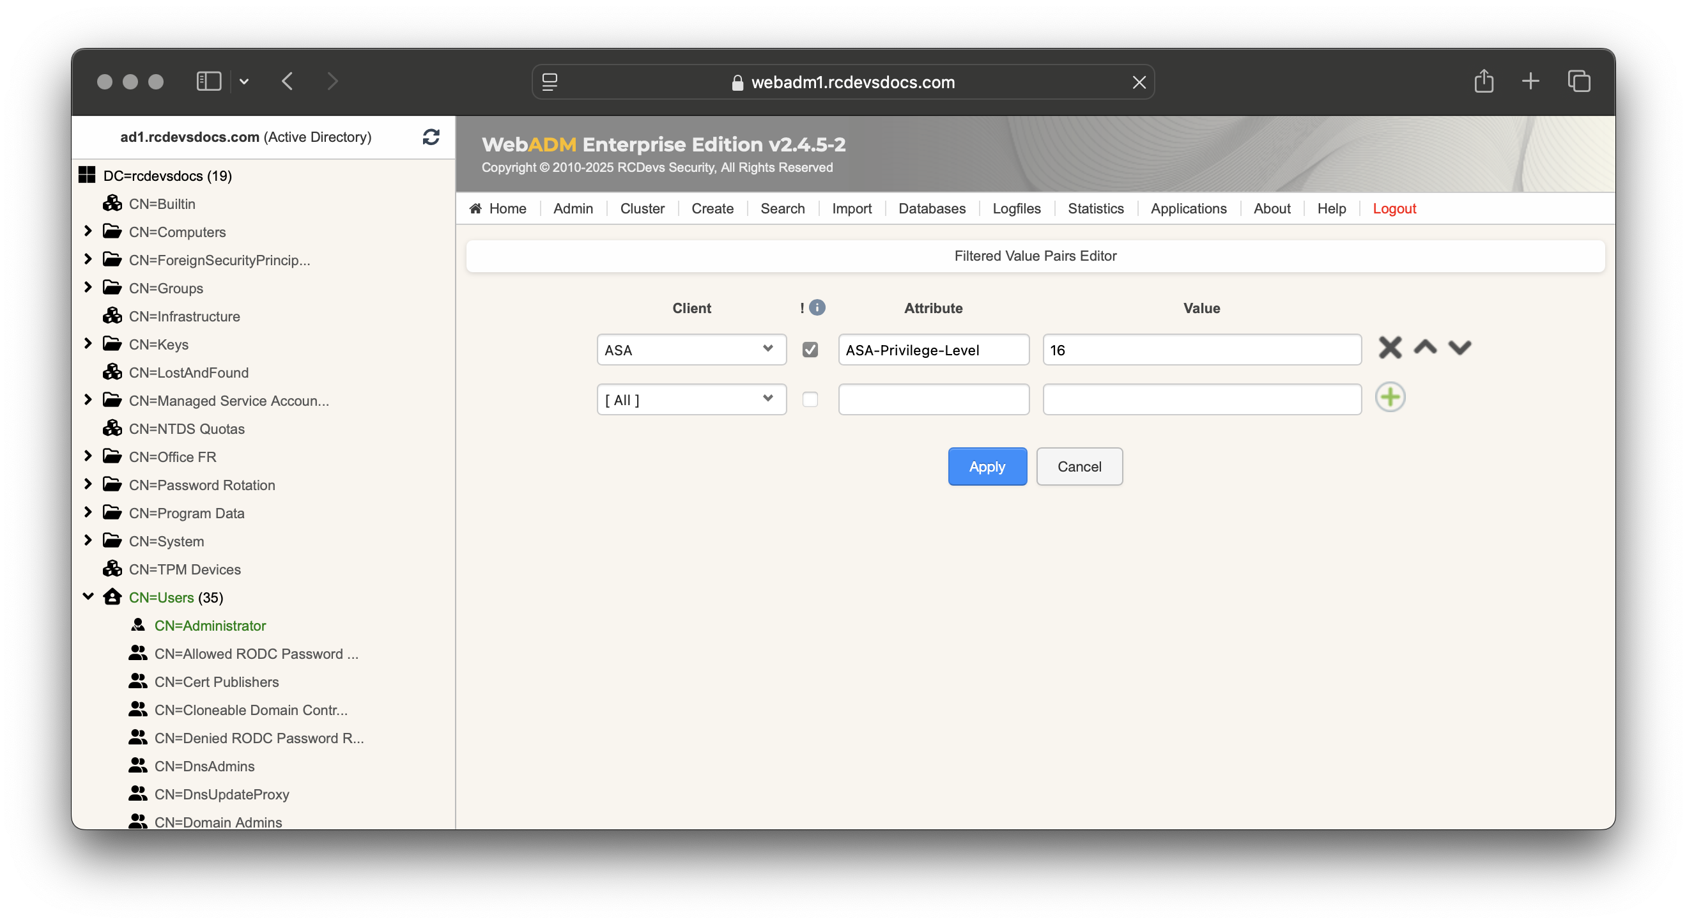Image resolution: width=1687 pixels, height=924 pixels.
Task: Click the CN=LostAndFound container icon
Action: click(x=112, y=372)
